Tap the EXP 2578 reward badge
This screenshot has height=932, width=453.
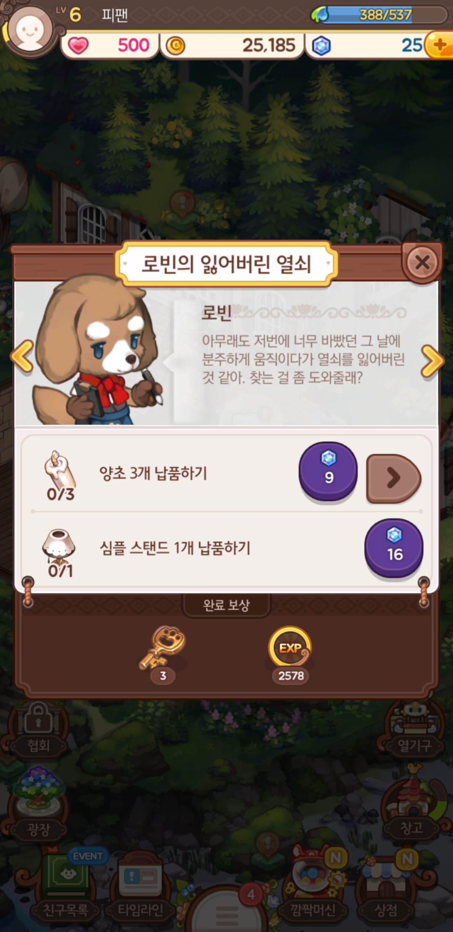[x=290, y=653]
